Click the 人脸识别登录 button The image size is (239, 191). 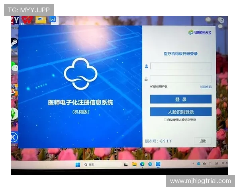coord(181,112)
